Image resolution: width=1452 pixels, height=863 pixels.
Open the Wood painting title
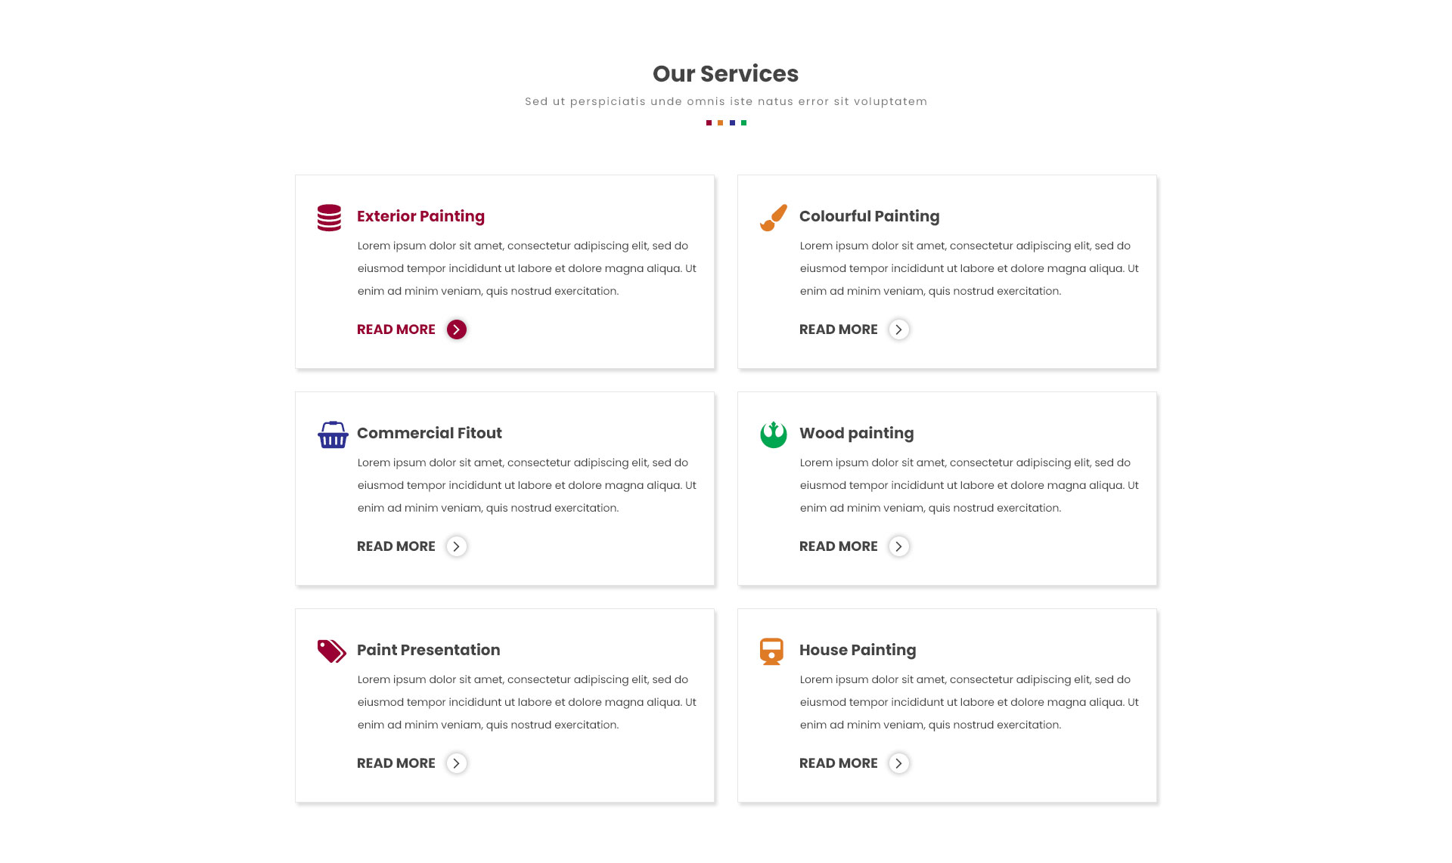tap(856, 433)
